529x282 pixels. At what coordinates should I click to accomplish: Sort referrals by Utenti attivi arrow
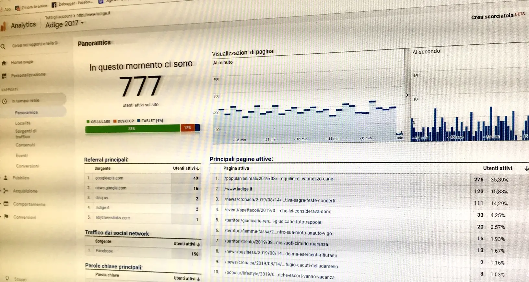coord(197,168)
